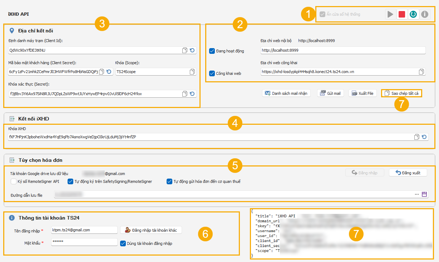439x262 pixels.
Task: Copy the public web address
Action: click(421, 72)
